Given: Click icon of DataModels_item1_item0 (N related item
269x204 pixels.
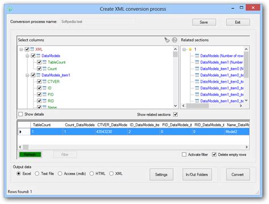Looking at the screenshot, I should click(x=197, y=69).
